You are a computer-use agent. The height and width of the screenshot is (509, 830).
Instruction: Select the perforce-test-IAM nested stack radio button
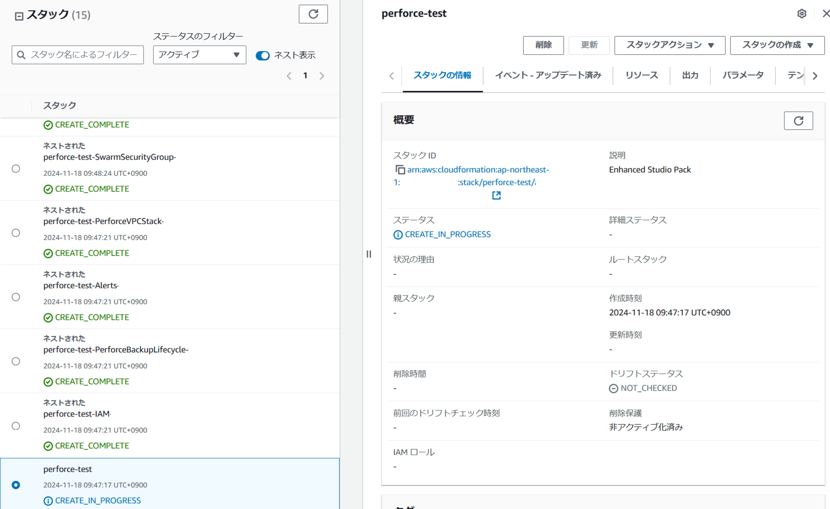[x=16, y=426]
